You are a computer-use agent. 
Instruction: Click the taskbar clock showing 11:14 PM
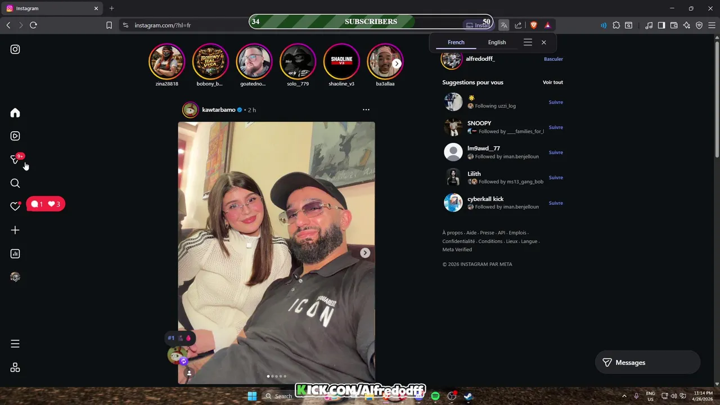click(x=703, y=396)
